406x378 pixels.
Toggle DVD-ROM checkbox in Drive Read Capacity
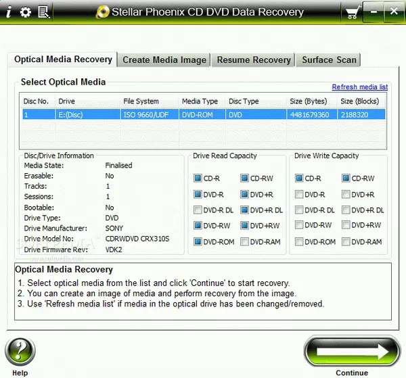point(198,241)
